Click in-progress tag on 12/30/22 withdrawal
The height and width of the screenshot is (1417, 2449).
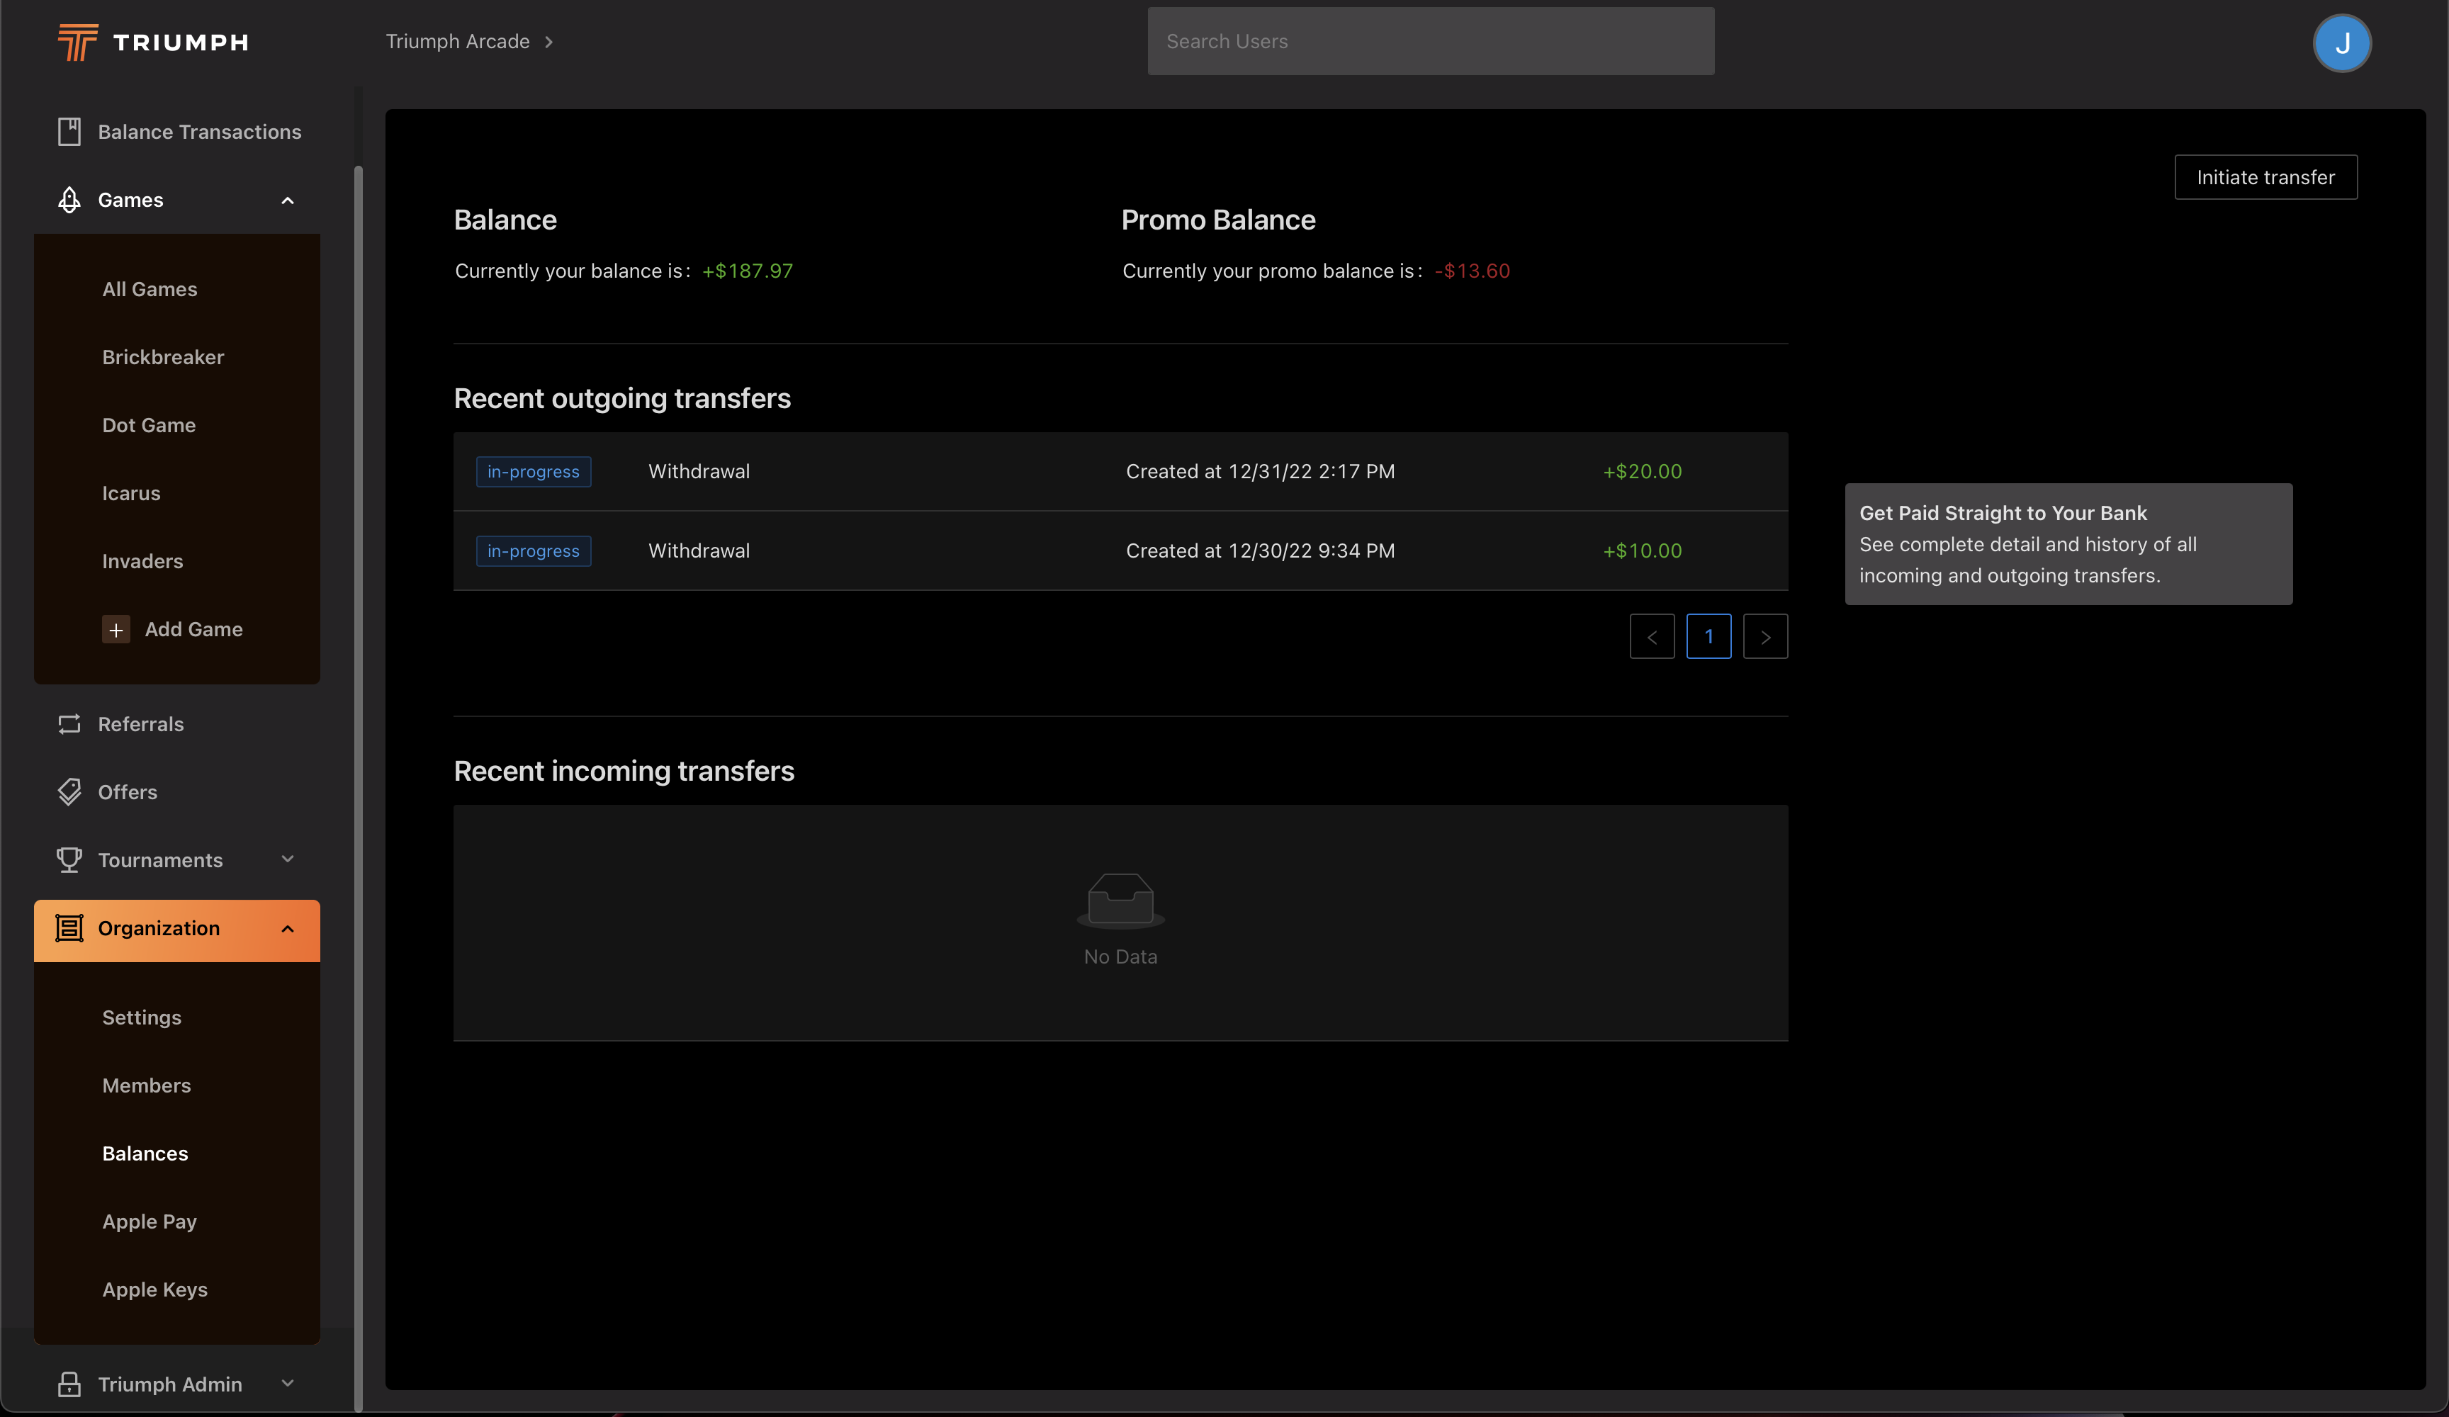(x=534, y=551)
